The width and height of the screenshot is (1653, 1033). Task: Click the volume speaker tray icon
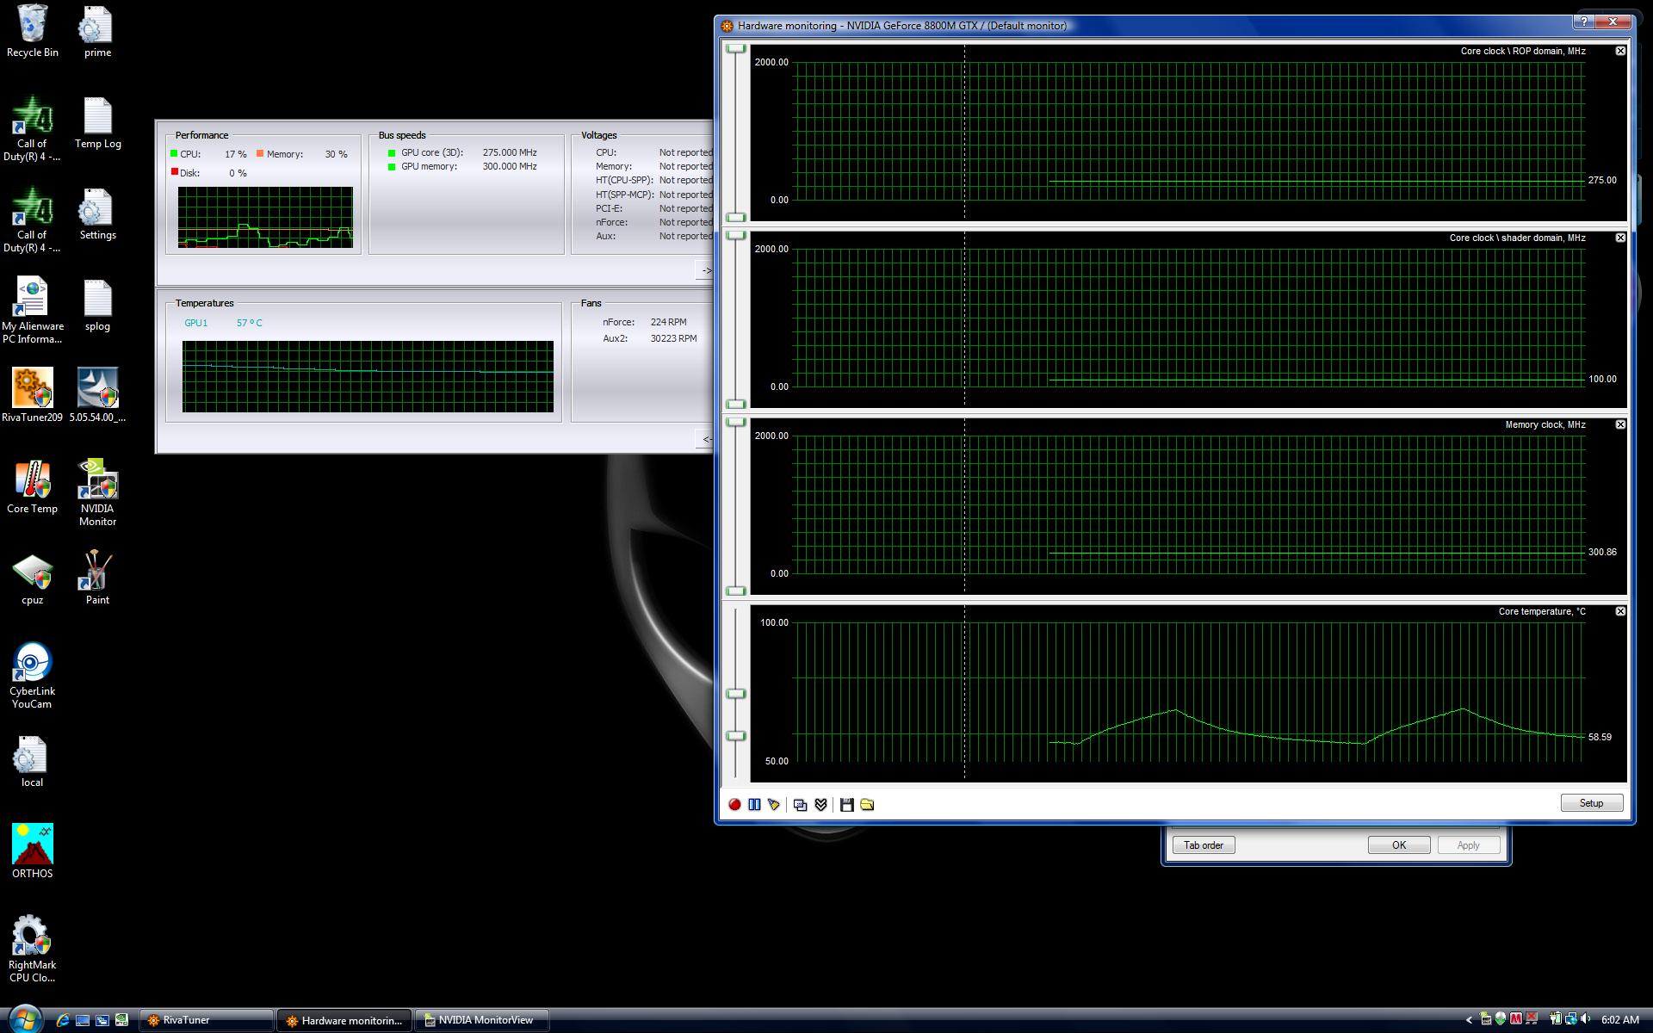pyautogui.click(x=1585, y=1019)
